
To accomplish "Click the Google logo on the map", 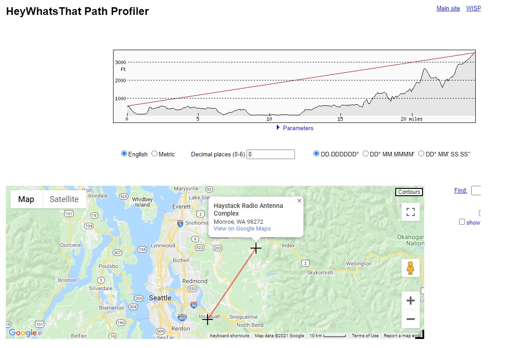I will (22, 333).
